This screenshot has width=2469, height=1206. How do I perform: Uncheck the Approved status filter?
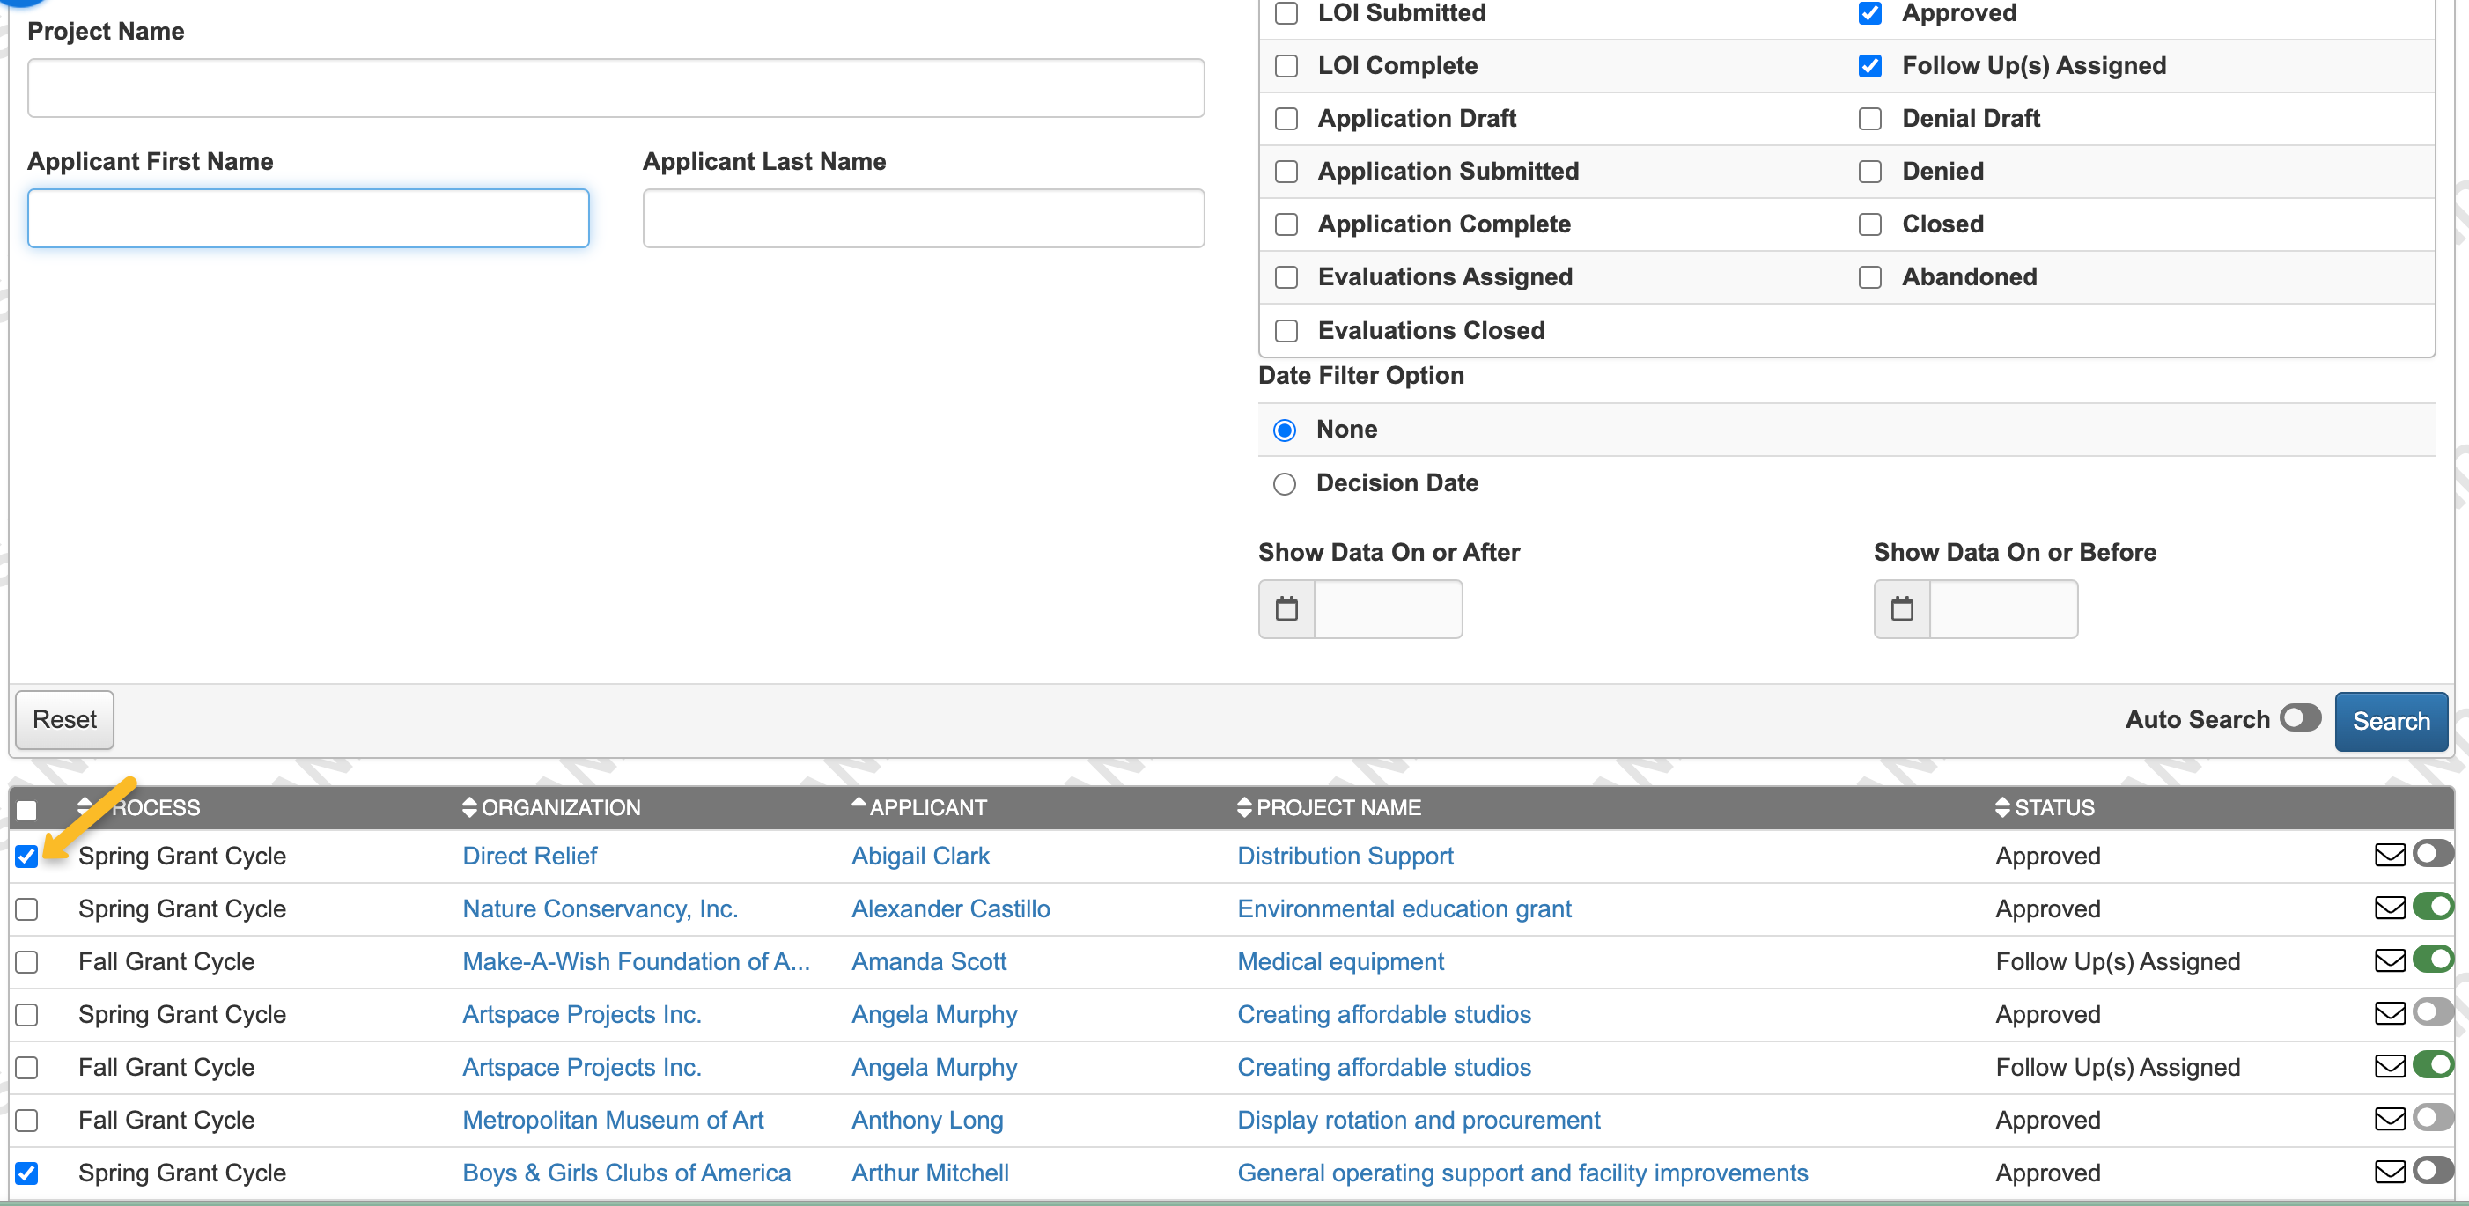coord(1870,13)
